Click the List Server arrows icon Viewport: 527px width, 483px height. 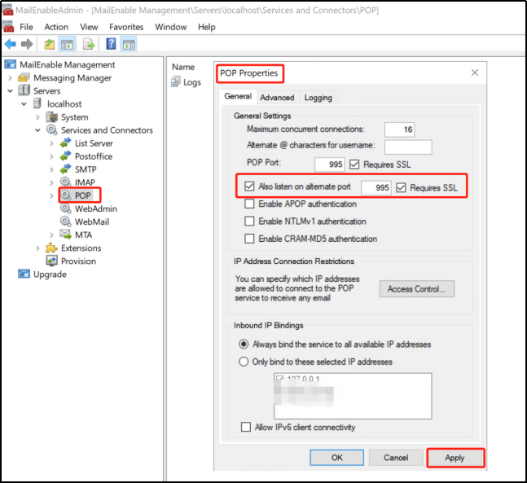coord(65,143)
